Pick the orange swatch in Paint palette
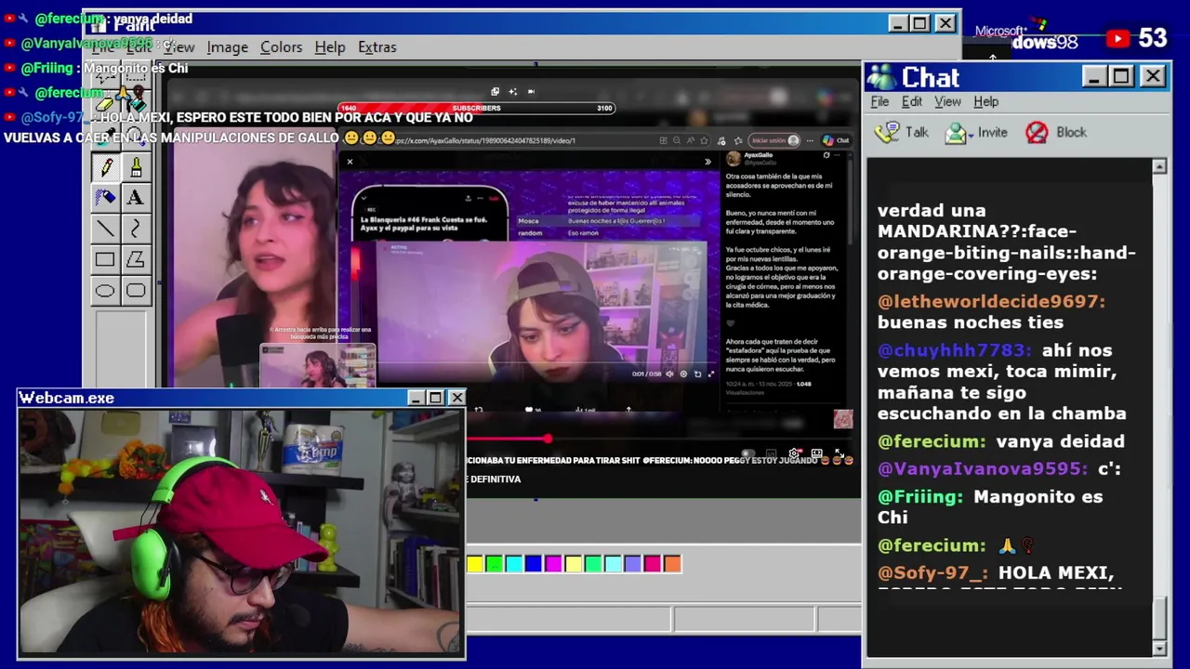The height and width of the screenshot is (669, 1190). pos(672,563)
